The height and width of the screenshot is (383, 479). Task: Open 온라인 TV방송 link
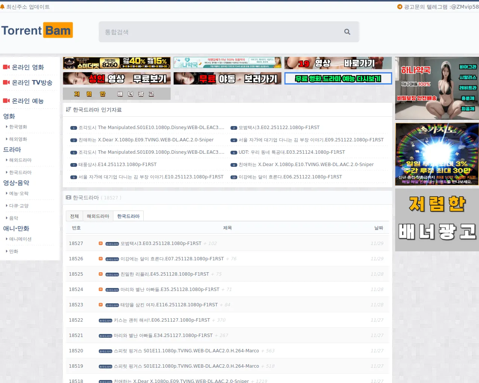pyautogui.click(x=32, y=83)
